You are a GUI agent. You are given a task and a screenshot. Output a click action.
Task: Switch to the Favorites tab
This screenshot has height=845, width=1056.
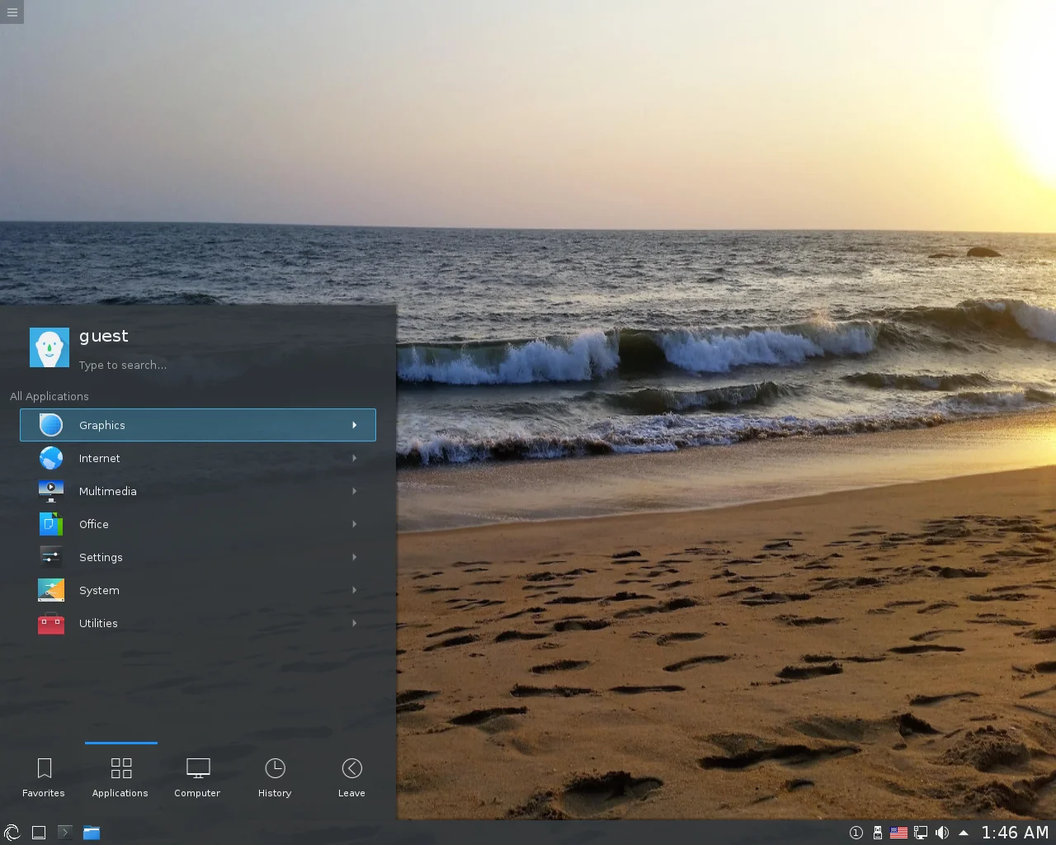coord(44,777)
